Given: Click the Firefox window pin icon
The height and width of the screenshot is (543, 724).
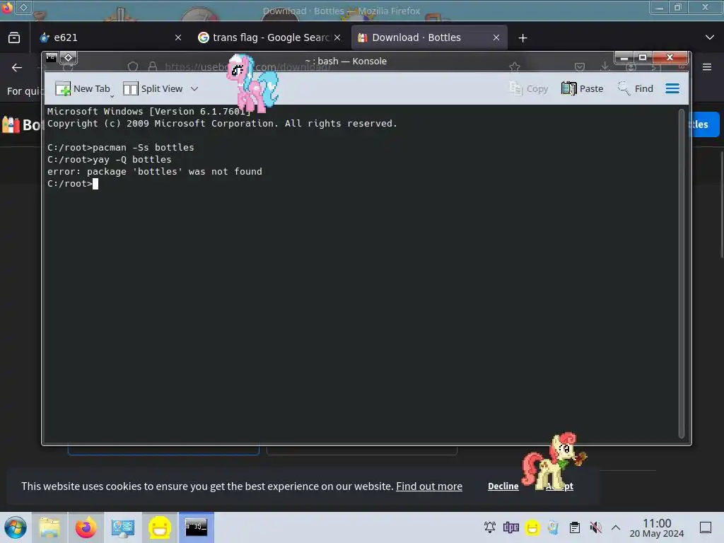Looking at the screenshot, I should (23, 7).
